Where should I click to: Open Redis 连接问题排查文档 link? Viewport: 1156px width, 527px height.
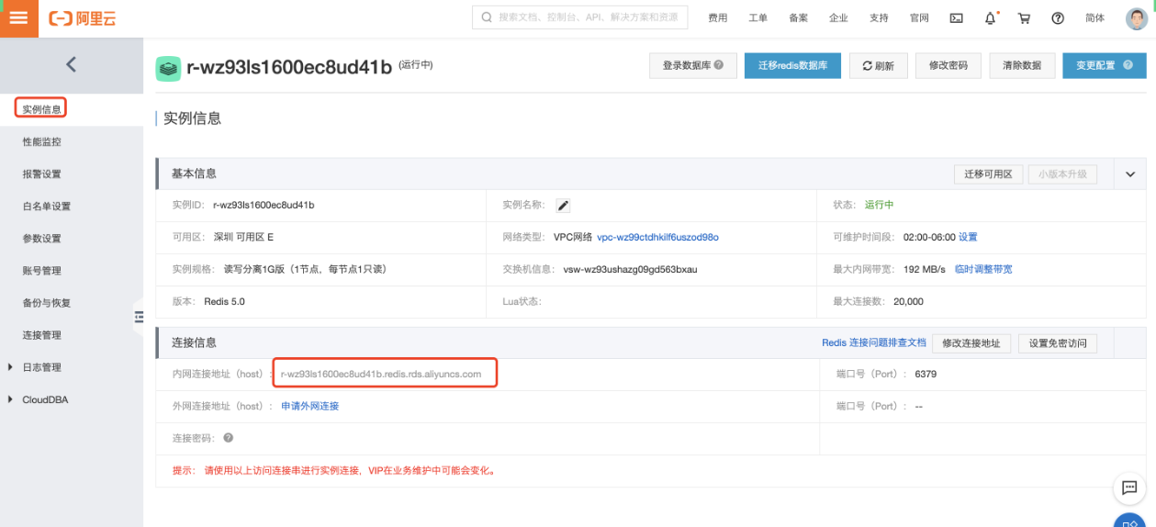click(874, 342)
